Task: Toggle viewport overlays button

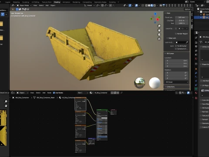Action: tap(136, 6)
